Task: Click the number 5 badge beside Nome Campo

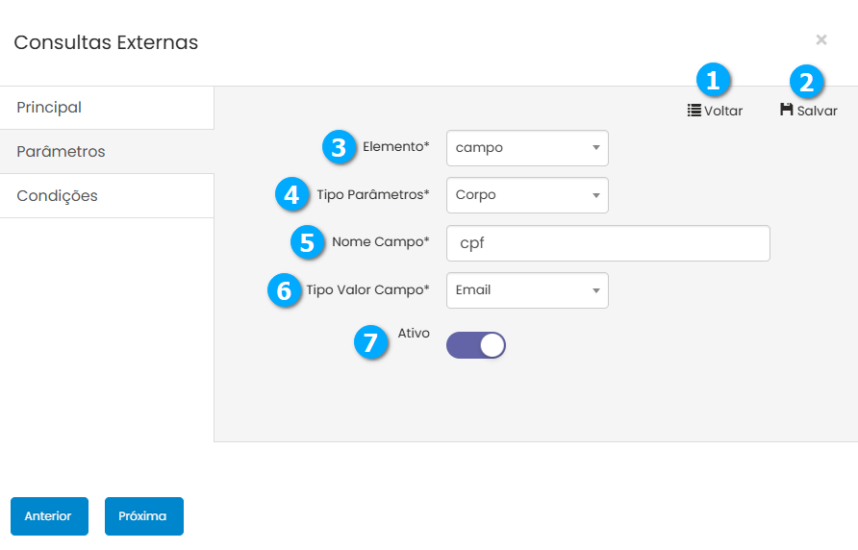Action: tap(307, 242)
